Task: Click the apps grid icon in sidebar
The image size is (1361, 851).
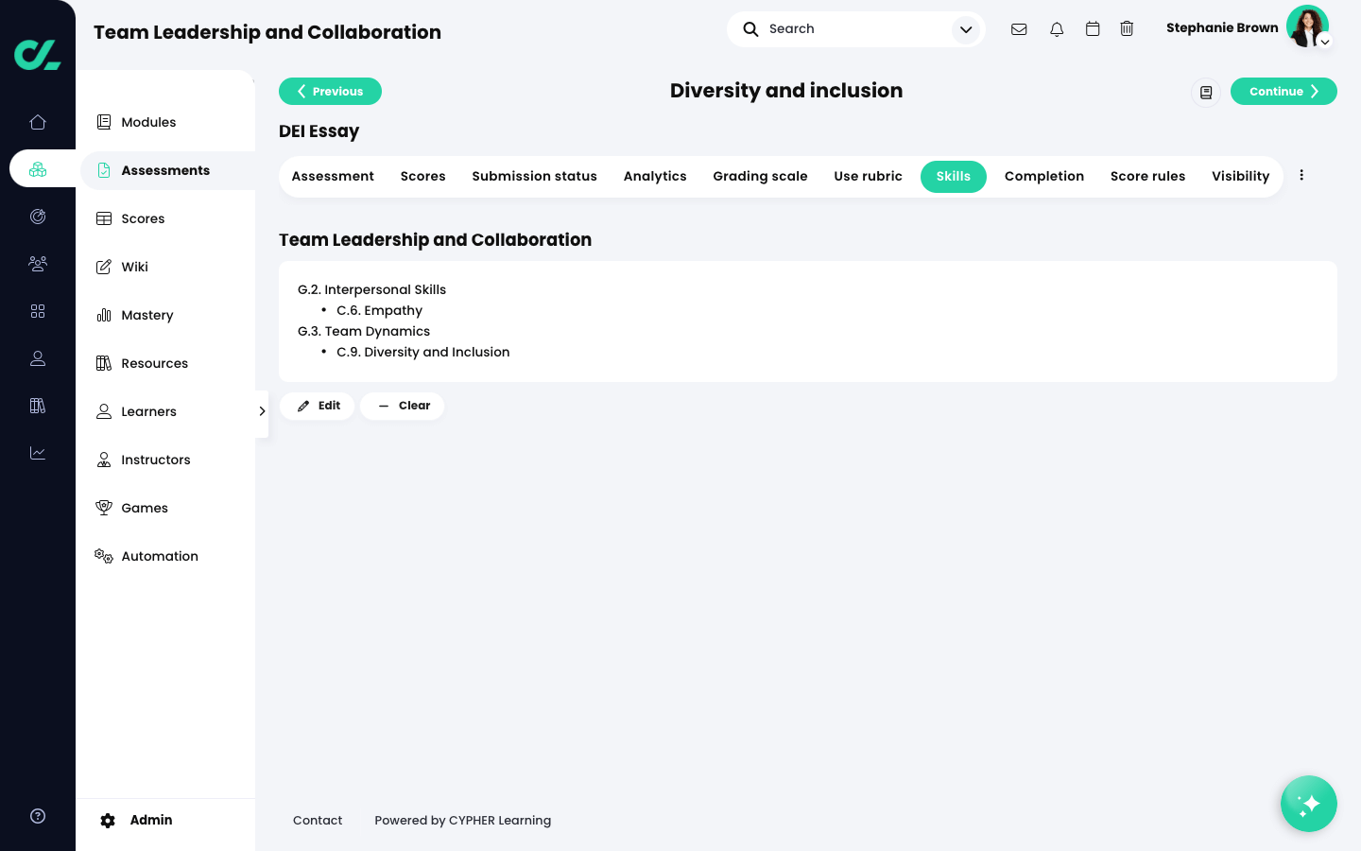Action: 38,311
